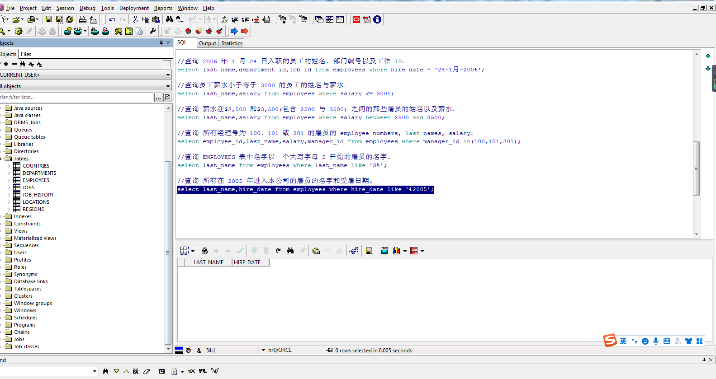Click the red Oracle logo icon
716x379 pixels.
pos(356,19)
